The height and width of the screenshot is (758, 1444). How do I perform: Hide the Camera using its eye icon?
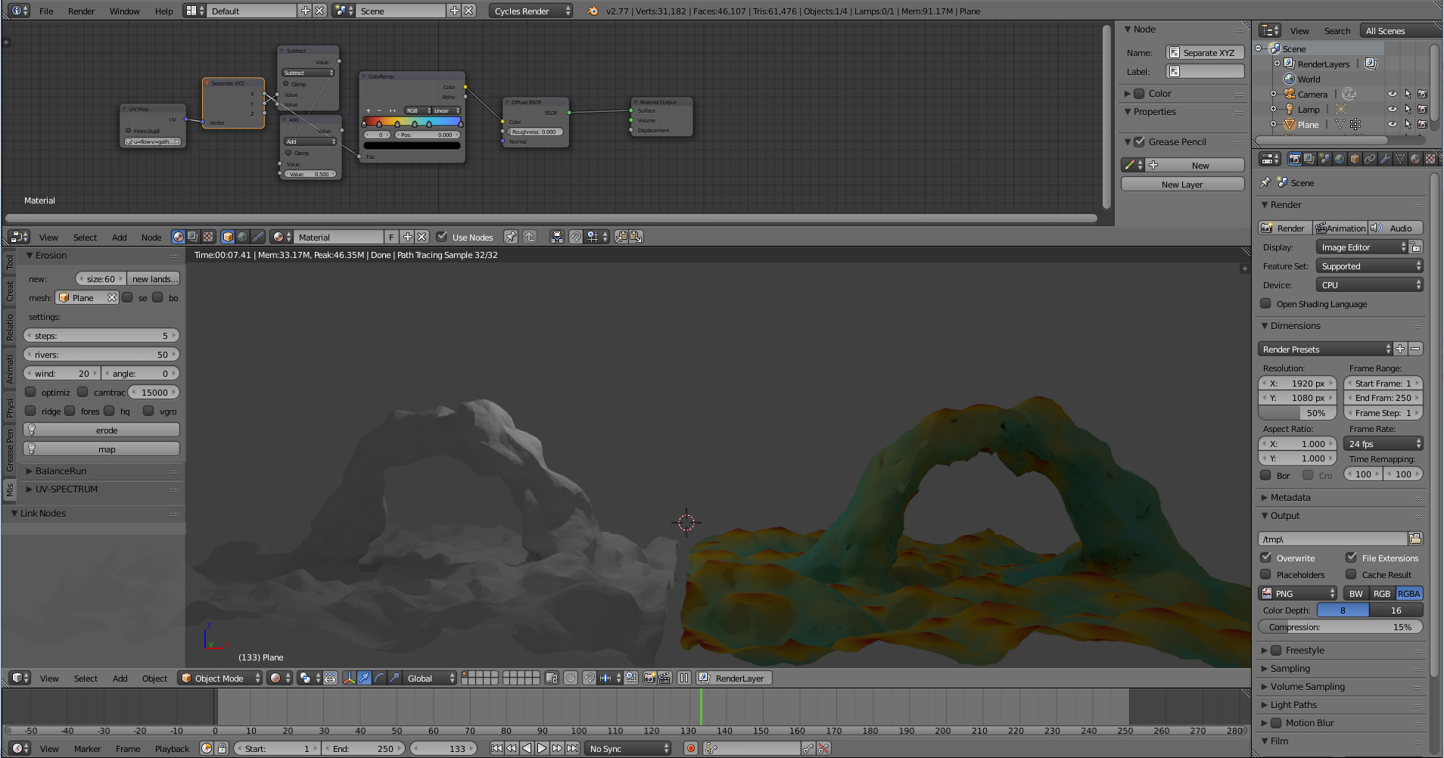(x=1392, y=95)
